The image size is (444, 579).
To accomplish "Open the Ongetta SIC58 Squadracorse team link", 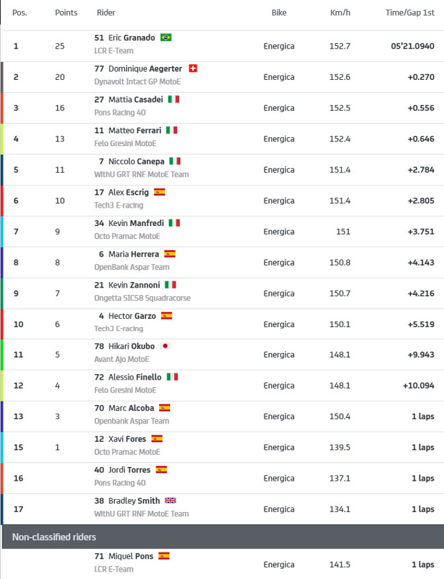I will [142, 298].
